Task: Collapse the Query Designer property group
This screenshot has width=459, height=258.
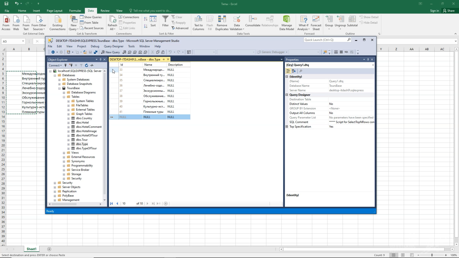Action: pos(287,95)
